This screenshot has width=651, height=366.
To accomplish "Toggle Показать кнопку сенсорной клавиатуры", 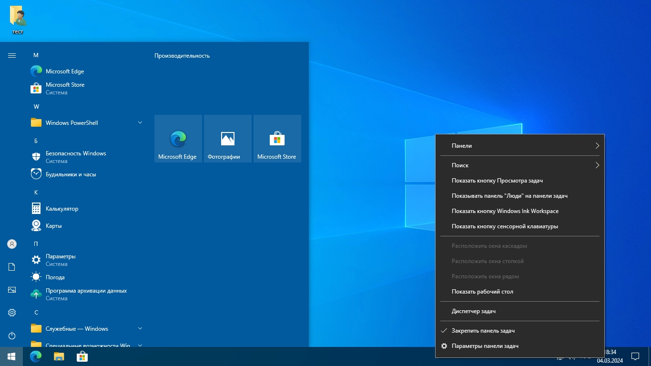I will point(505,226).
